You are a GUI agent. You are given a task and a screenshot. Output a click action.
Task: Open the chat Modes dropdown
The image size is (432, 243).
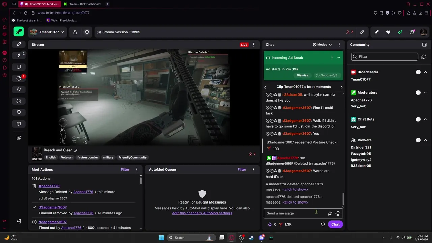[322, 45]
